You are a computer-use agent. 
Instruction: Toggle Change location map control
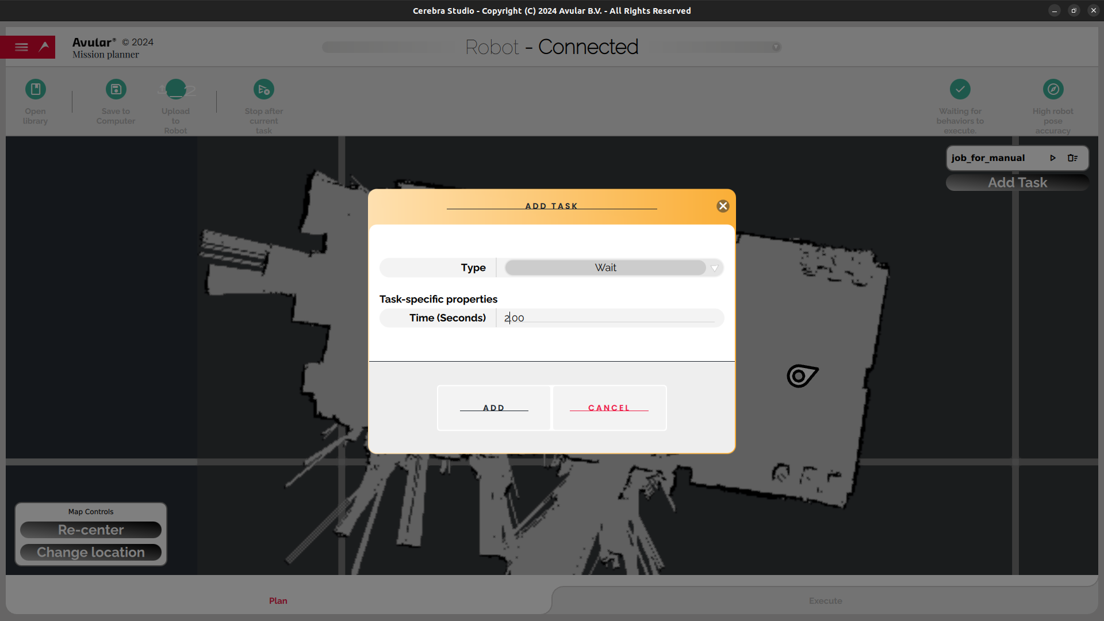point(90,551)
